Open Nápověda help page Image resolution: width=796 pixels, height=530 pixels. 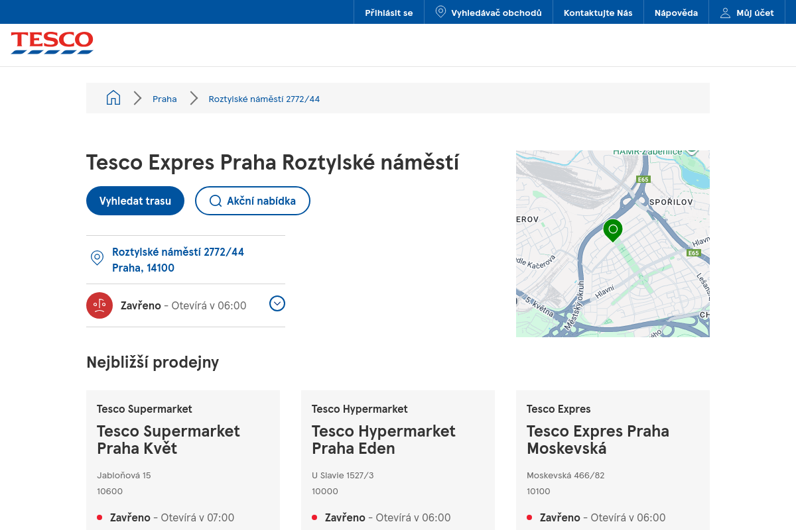pos(676,13)
